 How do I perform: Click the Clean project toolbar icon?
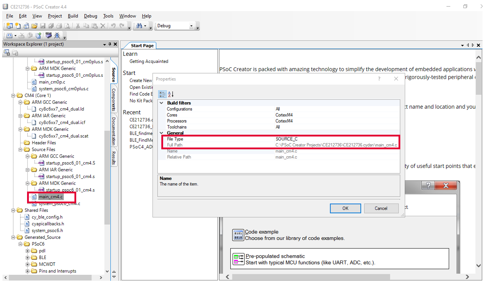click(x=22, y=36)
